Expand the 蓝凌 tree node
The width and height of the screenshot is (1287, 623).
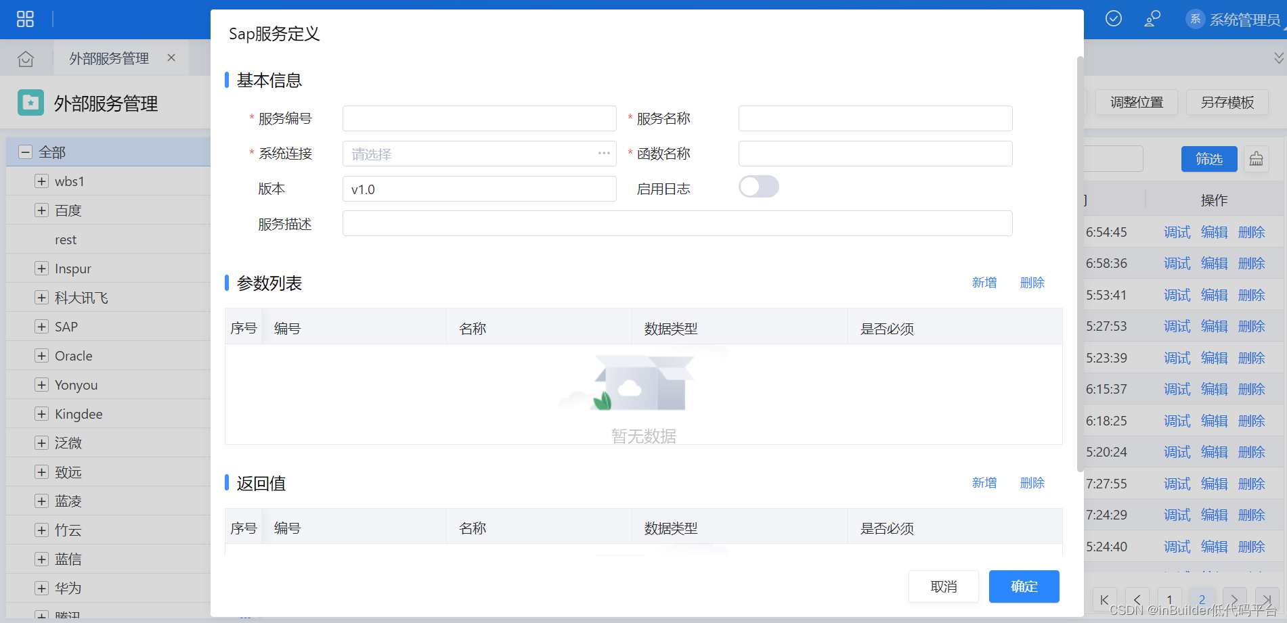point(41,501)
